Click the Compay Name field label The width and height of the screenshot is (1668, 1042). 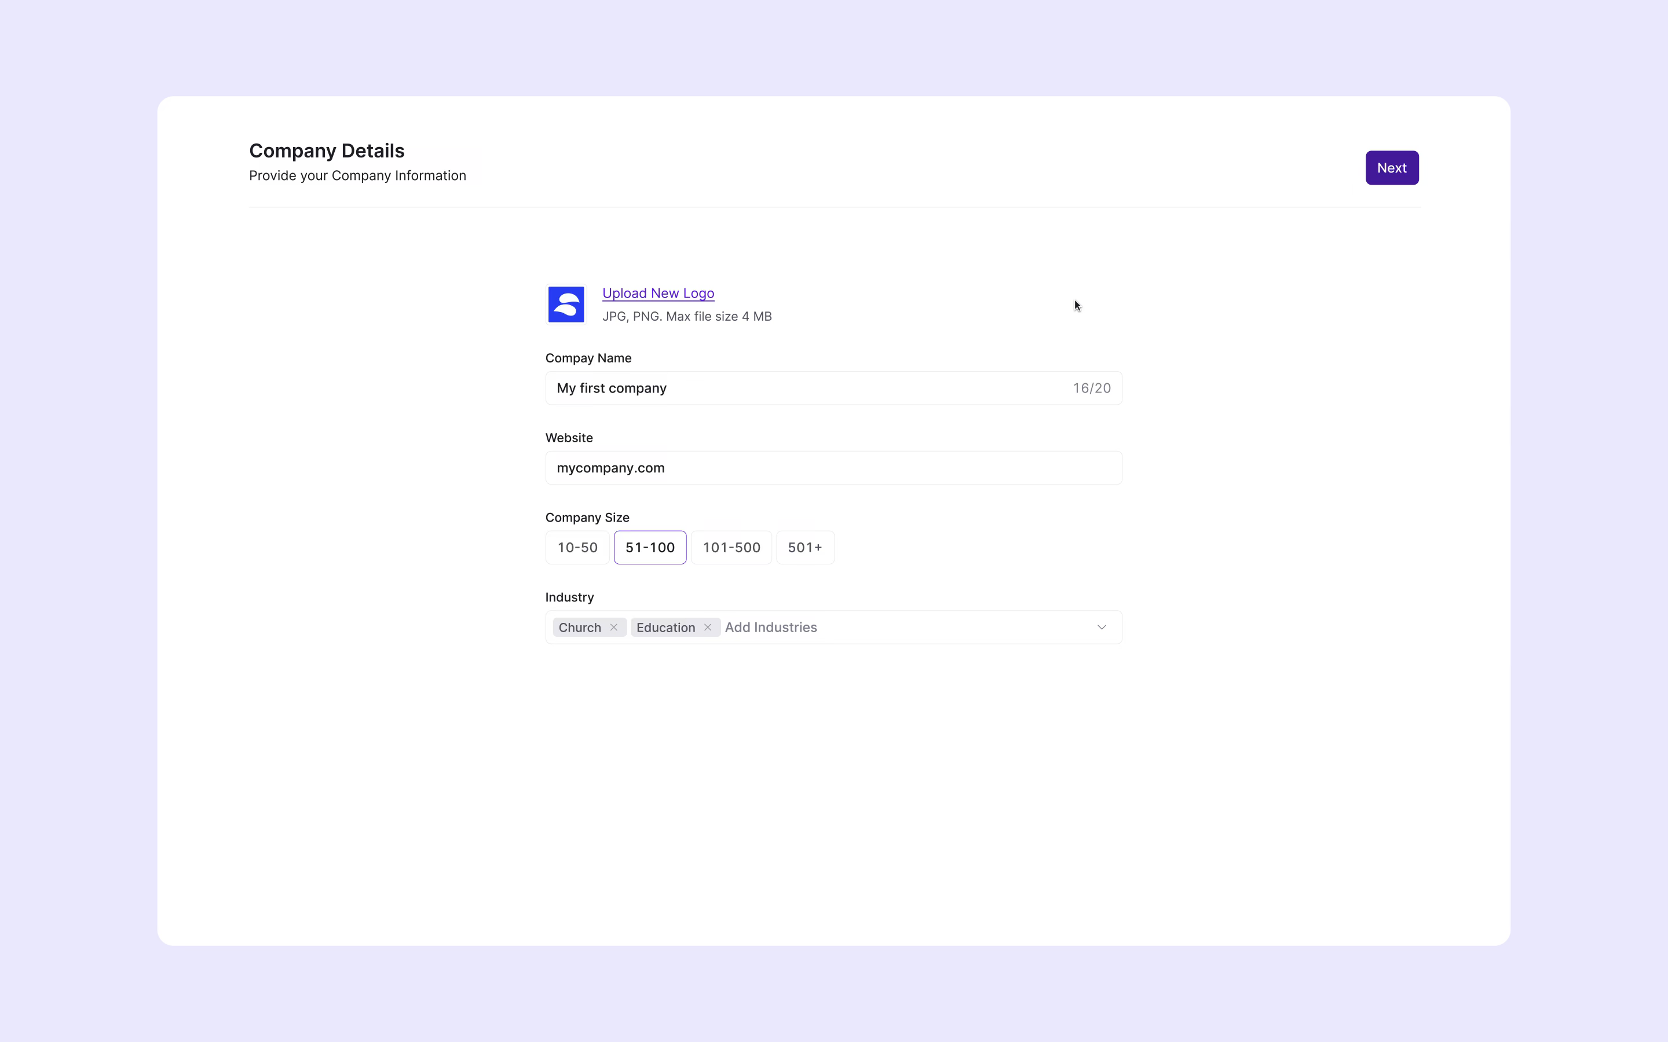[587, 358]
